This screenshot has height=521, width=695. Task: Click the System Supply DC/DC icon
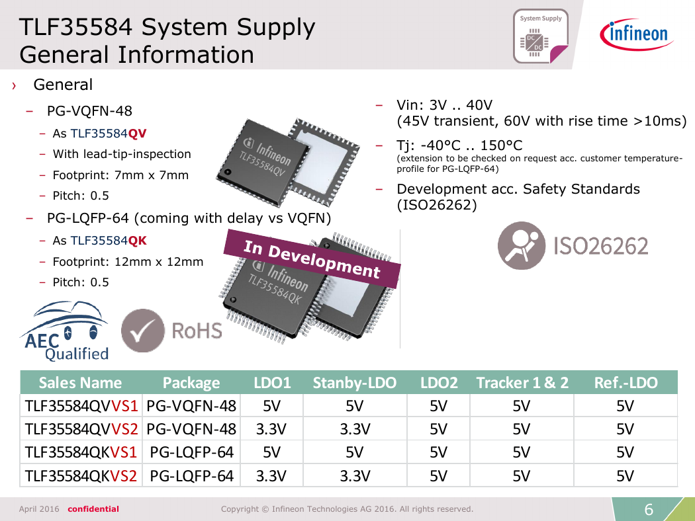pos(541,36)
